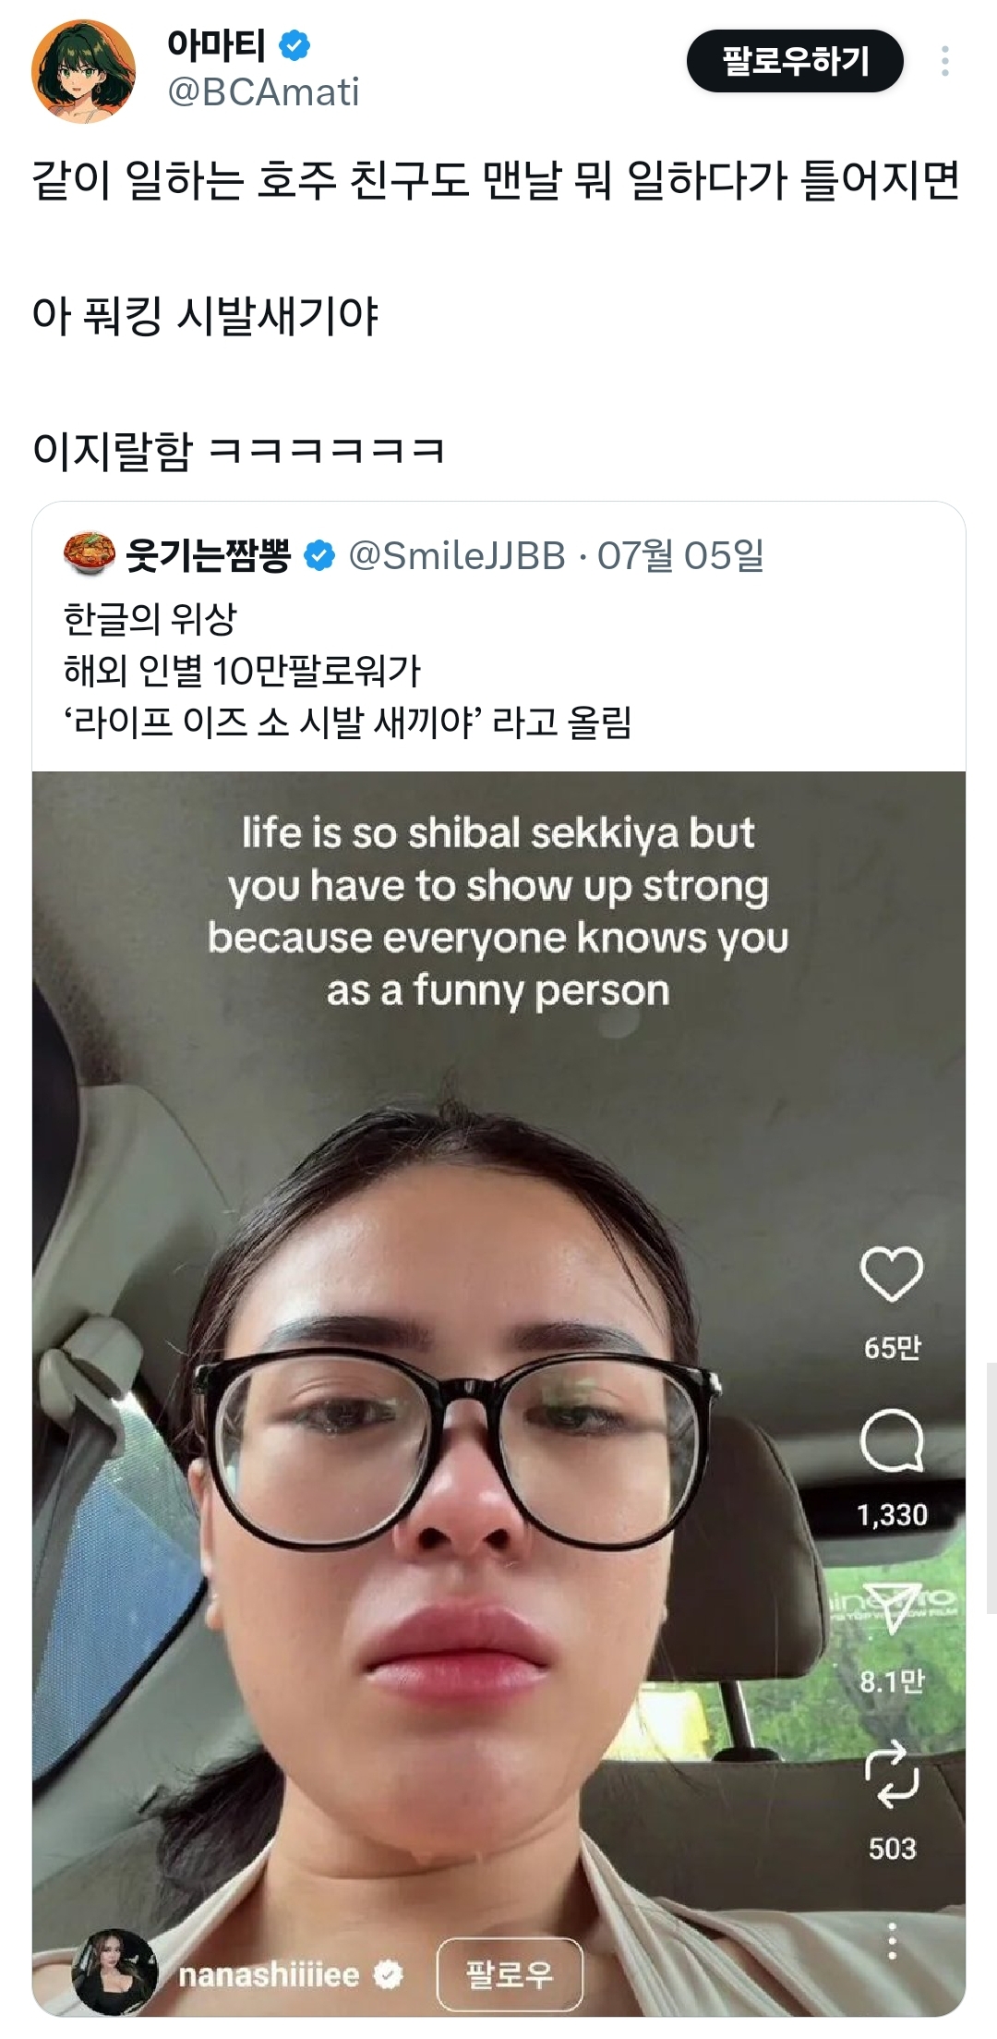
Task: Tap nanashiiiiee verified checkmark badge
Action: tap(389, 1975)
